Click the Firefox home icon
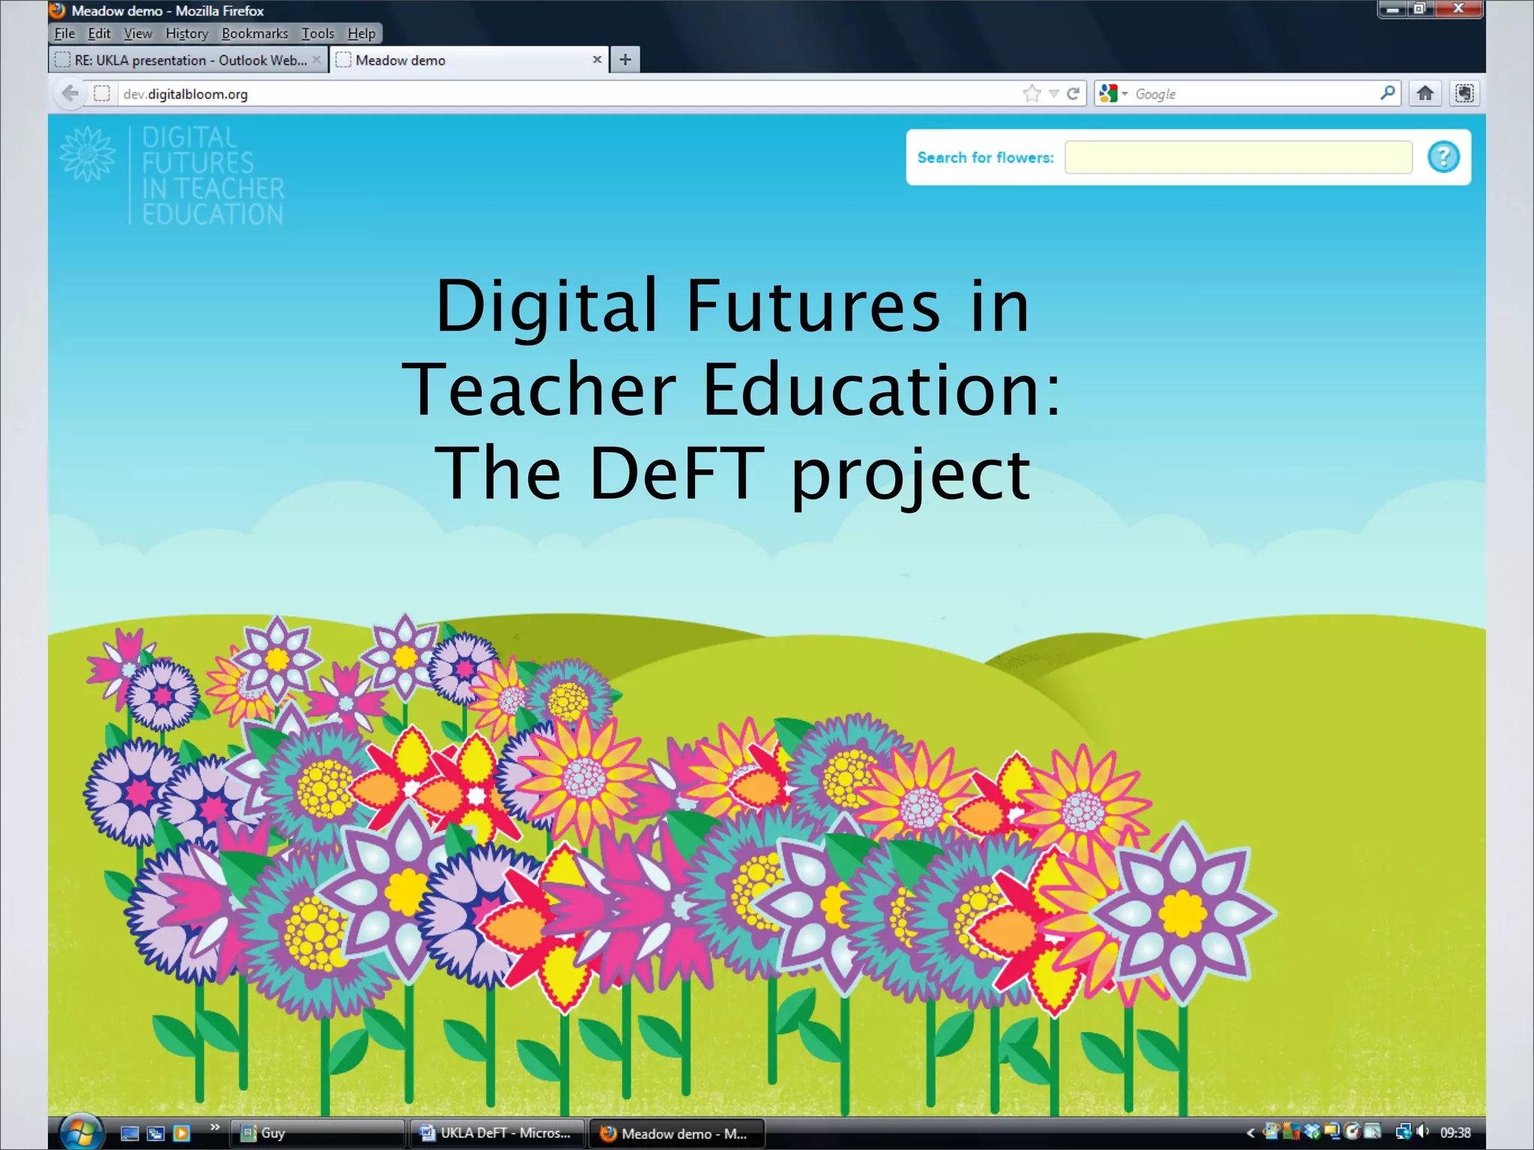 pos(1425,94)
